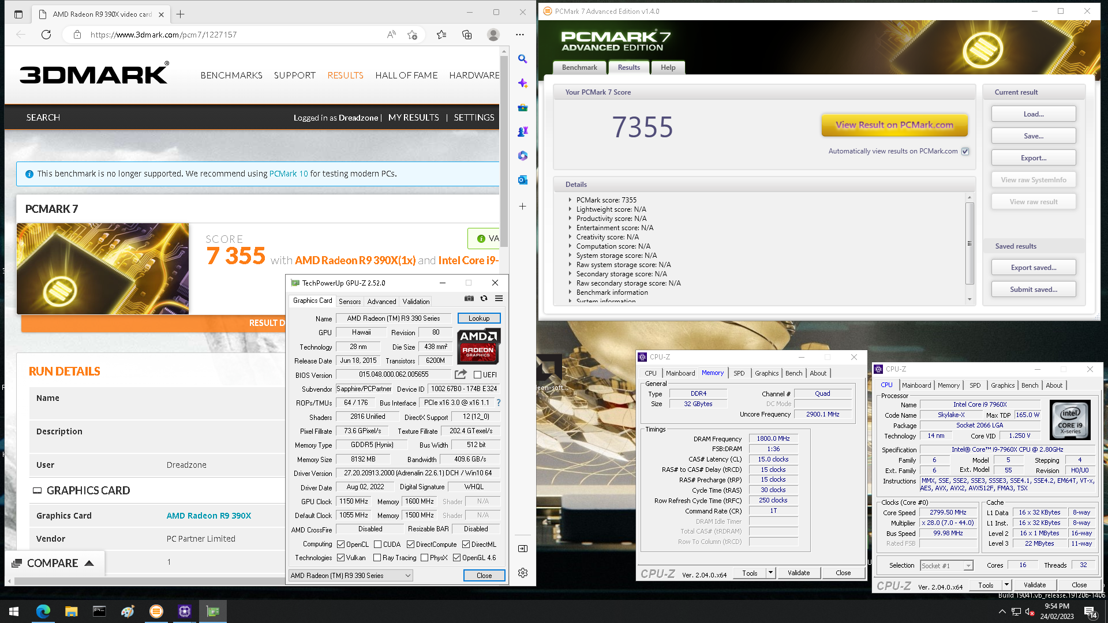
Task: Click the Bus Interface question mark in GPU-Z
Action: click(x=499, y=403)
